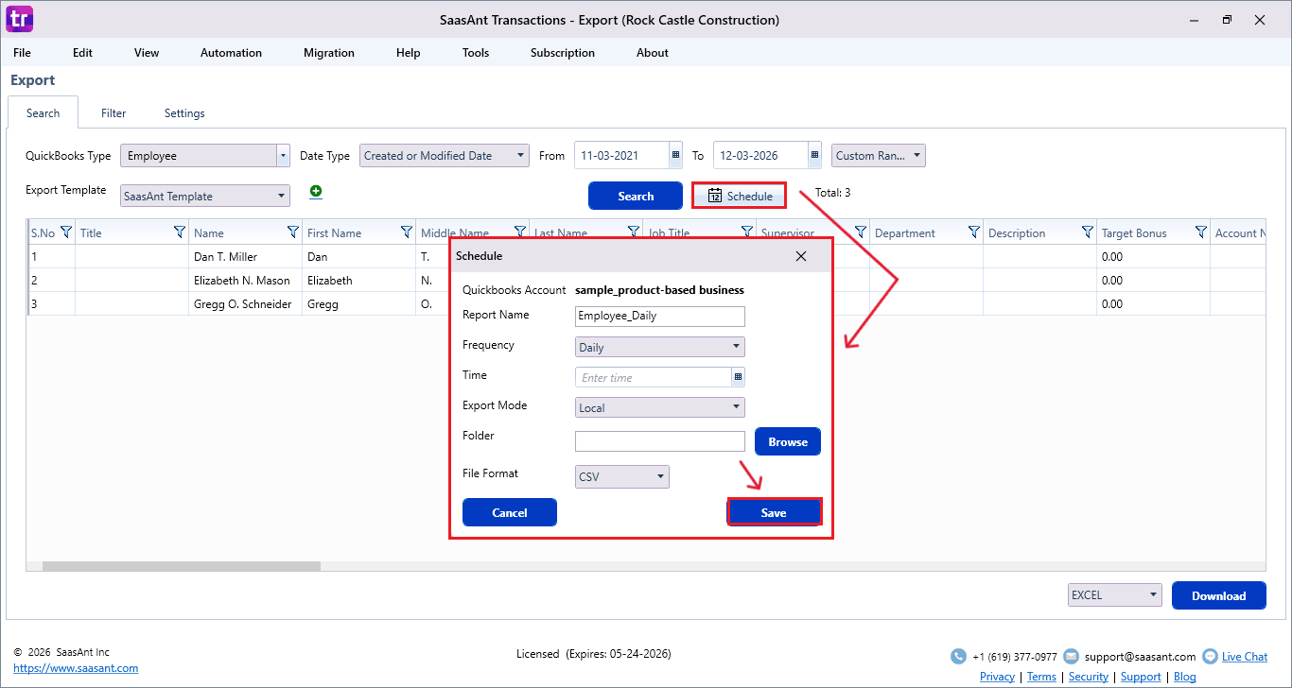Click the Time picker icon in Schedule dialog
Viewport: 1292px width, 688px height.
coord(738,377)
